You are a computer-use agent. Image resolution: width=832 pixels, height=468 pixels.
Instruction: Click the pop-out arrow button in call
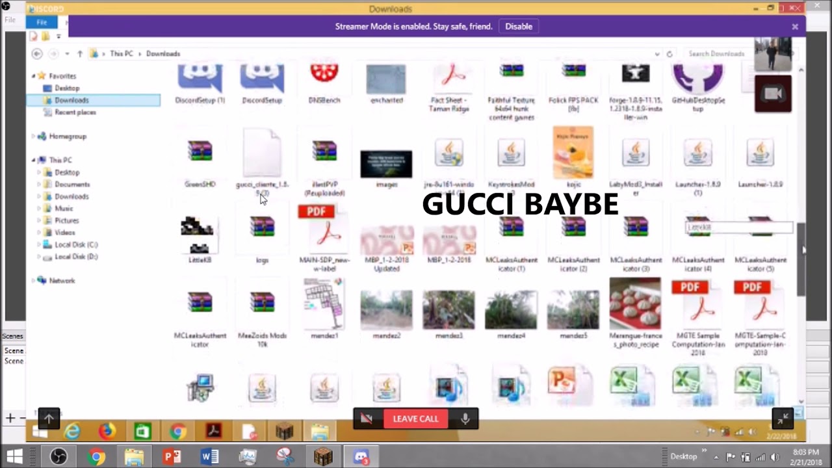(x=49, y=419)
